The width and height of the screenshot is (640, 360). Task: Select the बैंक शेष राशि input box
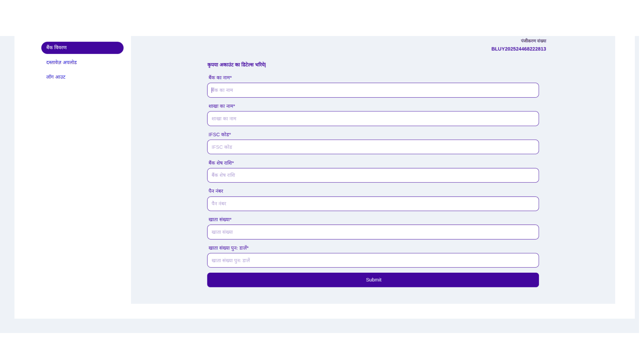pyautogui.click(x=373, y=175)
